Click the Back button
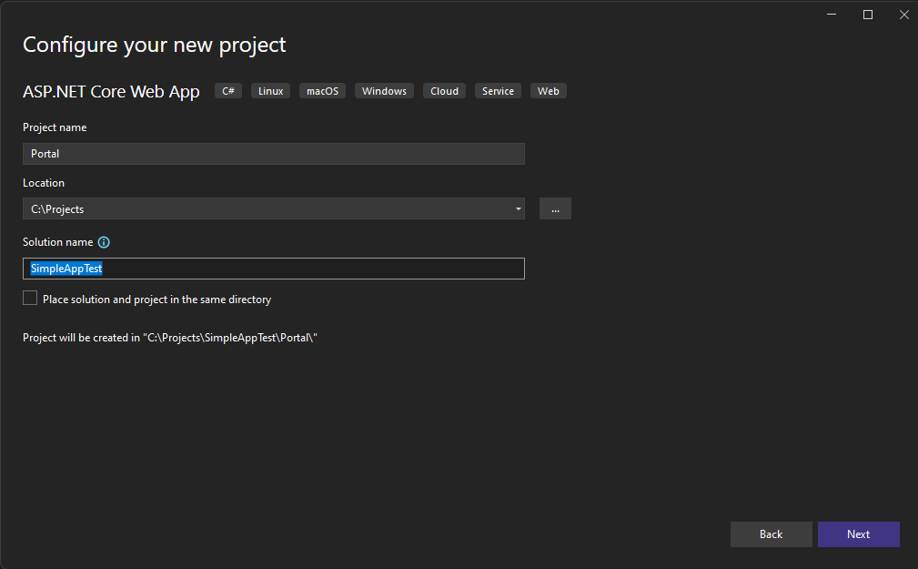 [771, 534]
